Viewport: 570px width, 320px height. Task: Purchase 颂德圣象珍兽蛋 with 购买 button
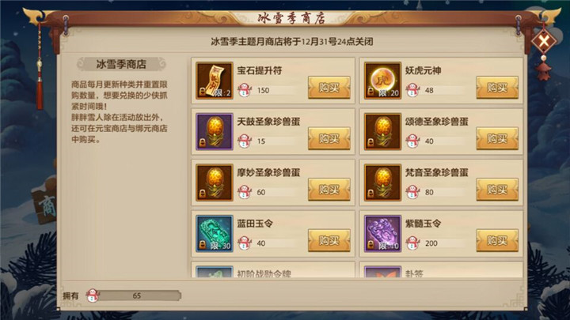click(x=497, y=138)
